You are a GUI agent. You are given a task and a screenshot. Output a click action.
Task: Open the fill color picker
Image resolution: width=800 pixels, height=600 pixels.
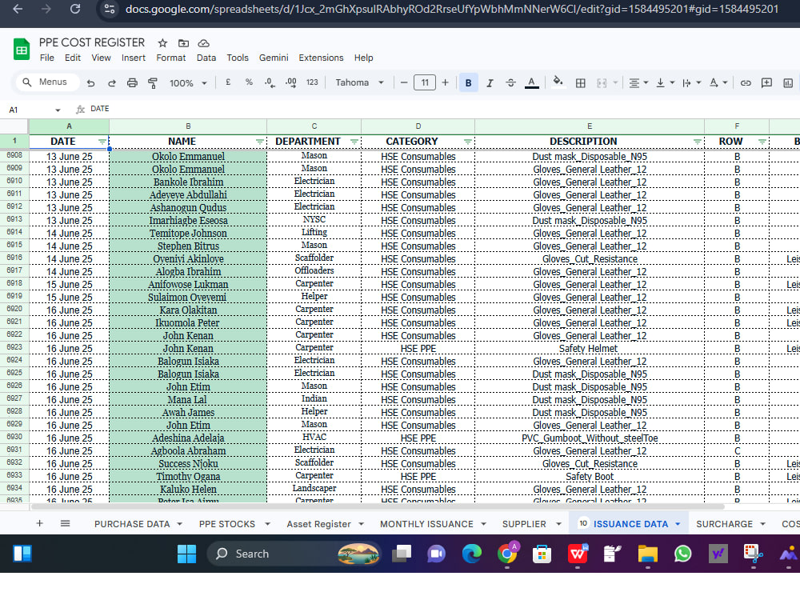(x=558, y=82)
